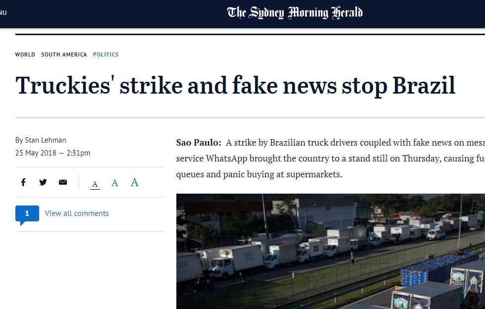Select the small text size A
This screenshot has width=485, height=309.
coord(95,184)
